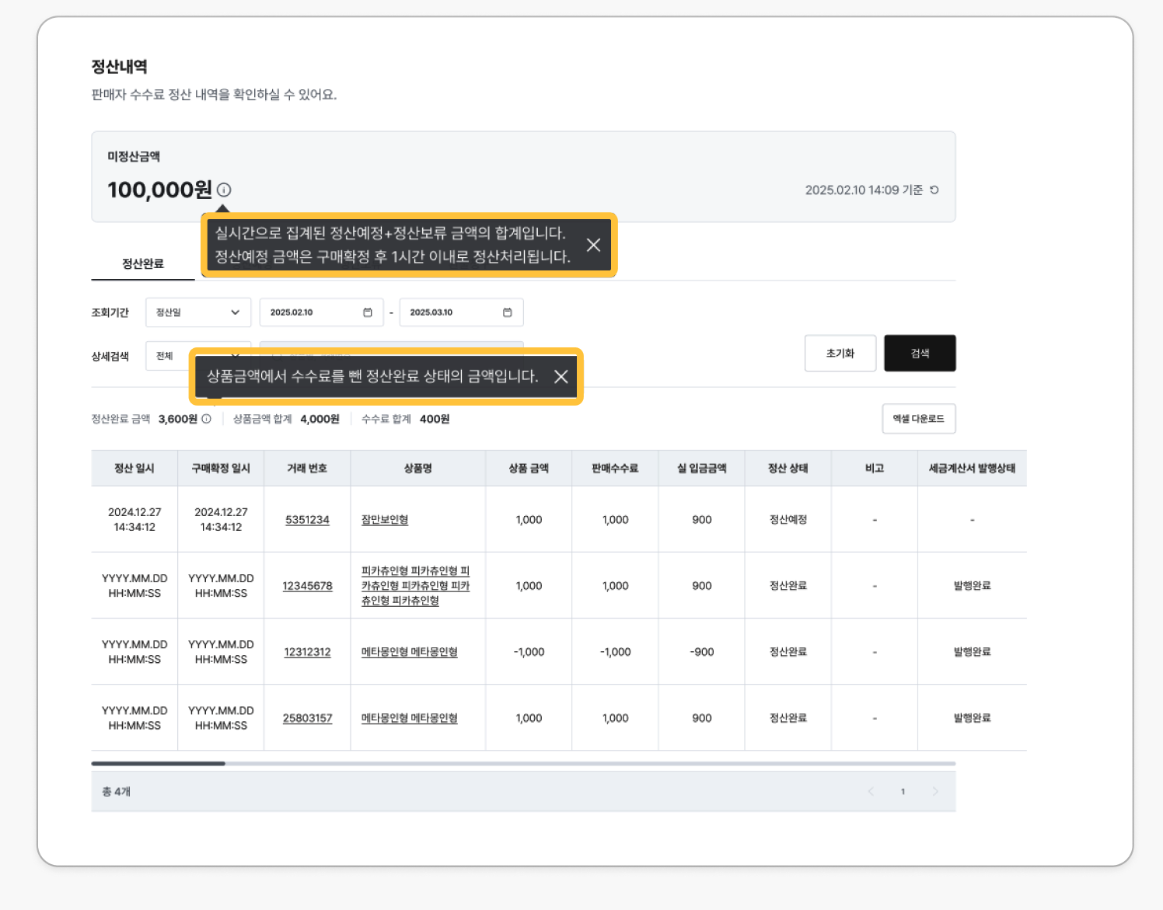Close the 실시간으로 집계된 tooltip
This screenshot has height=910, width=1163.
coord(593,245)
